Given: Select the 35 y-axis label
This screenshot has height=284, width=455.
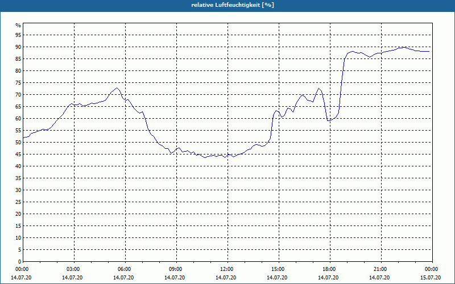Looking at the screenshot, I should [x=18, y=178].
